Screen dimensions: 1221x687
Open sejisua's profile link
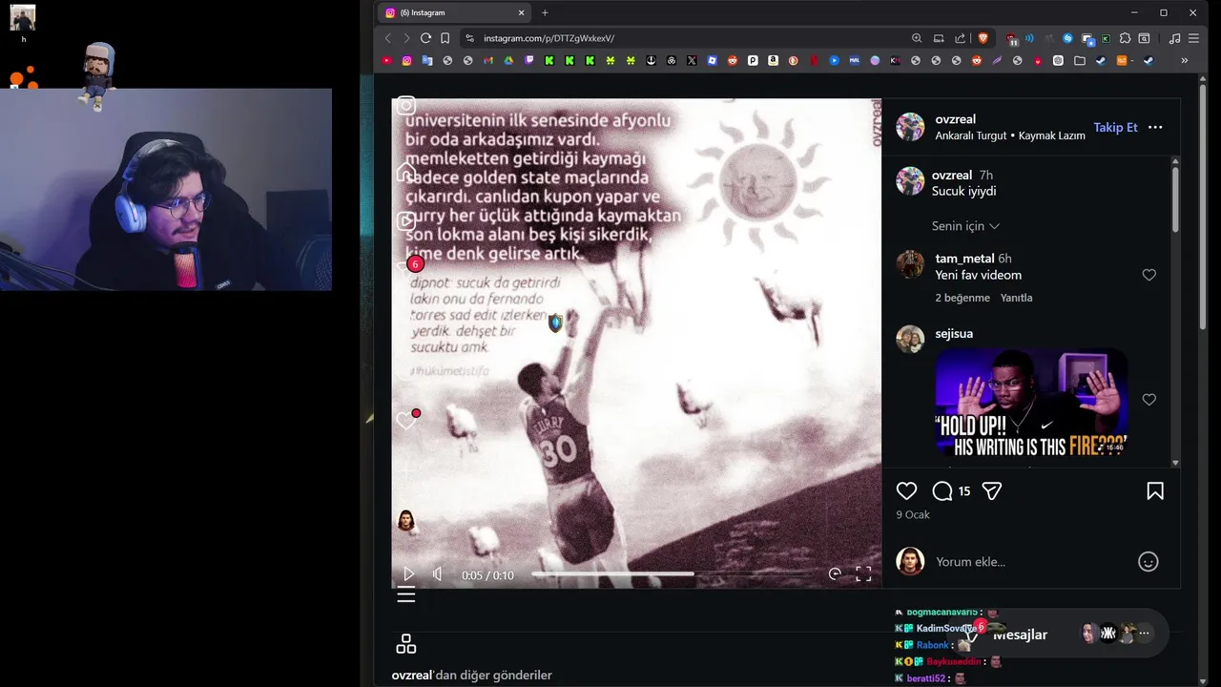click(954, 334)
